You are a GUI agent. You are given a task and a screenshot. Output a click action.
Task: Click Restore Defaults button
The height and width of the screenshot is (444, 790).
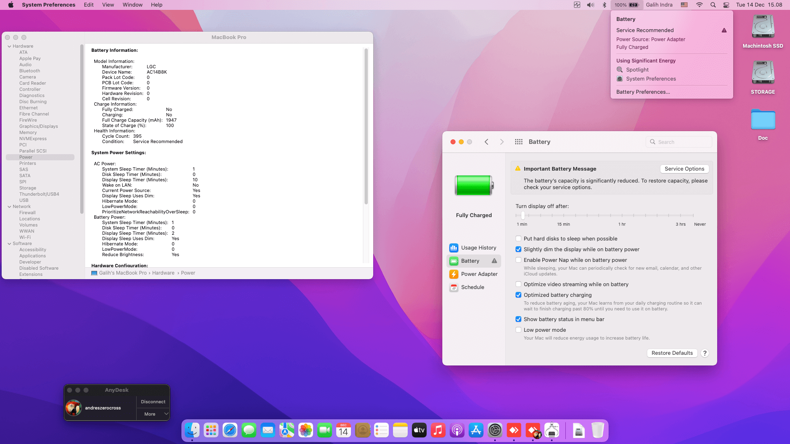coord(672,353)
